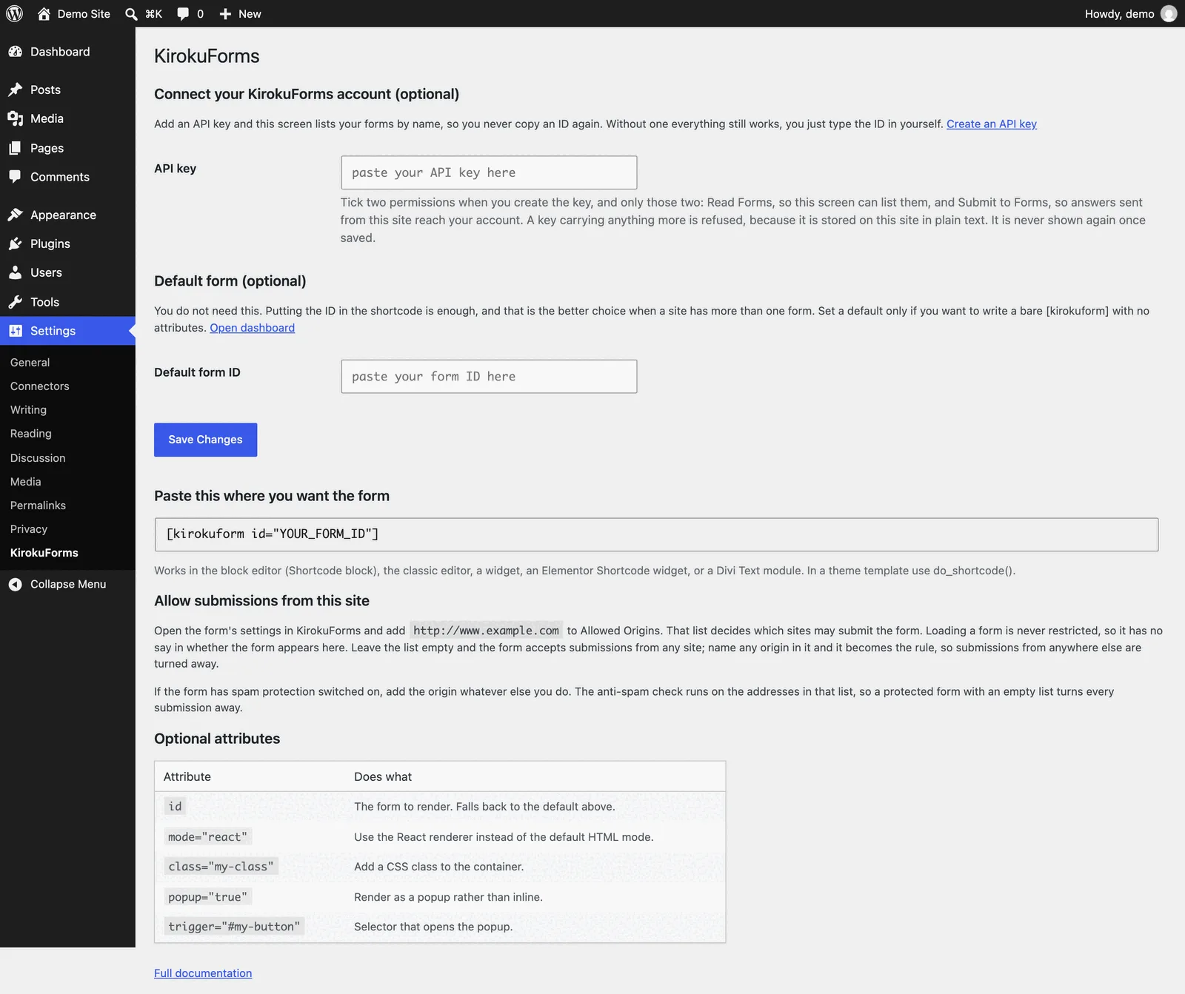Focus the Default form ID field
Screen dimensions: 1185x994
tap(489, 377)
